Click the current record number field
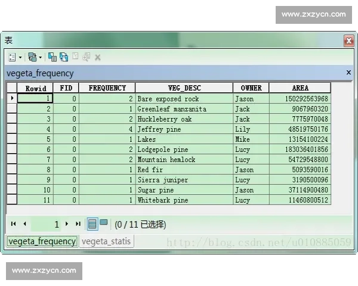The image size is (358, 286). [46, 225]
